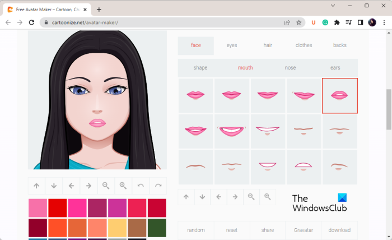
Task: Switch to the clothes tab
Action: [304, 45]
